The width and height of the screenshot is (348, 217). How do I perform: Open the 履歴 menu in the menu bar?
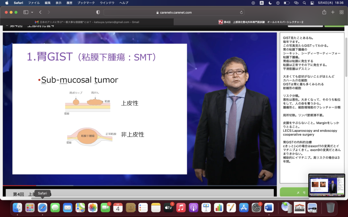70,3
